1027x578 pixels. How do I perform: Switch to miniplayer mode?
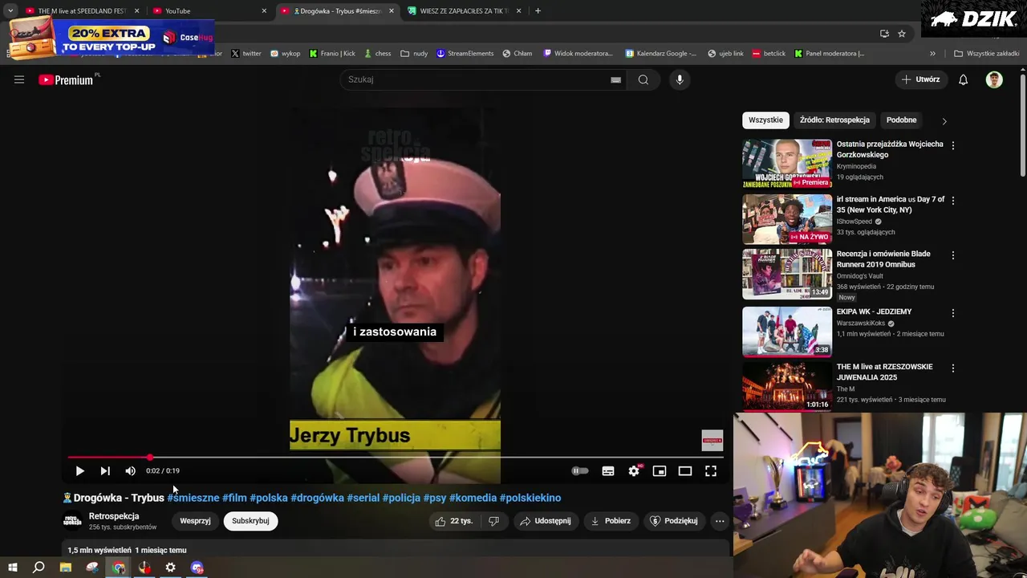(660, 471)
